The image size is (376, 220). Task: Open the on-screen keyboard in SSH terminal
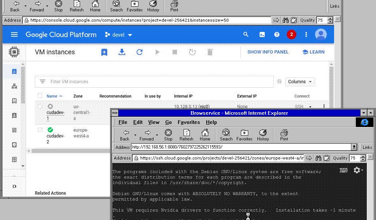tap(343, 170)
